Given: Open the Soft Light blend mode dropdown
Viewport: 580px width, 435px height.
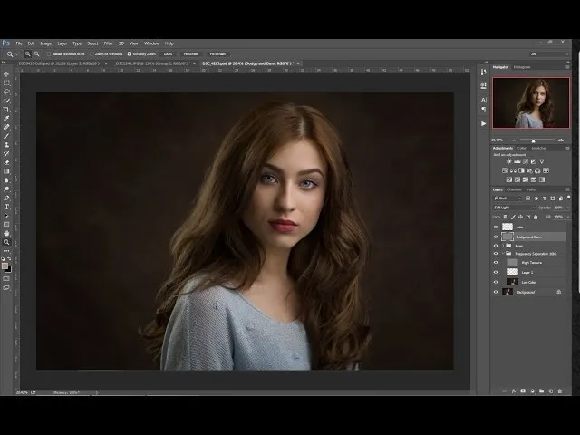Looking at the screenshot, I should [514, 208].
